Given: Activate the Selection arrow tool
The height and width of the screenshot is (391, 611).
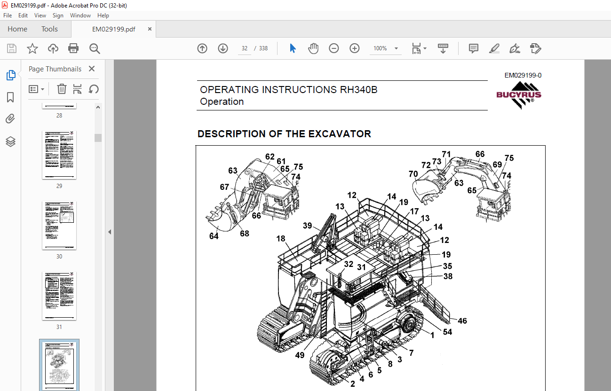Looking at the screenshot, I should [x=293, y=48].
